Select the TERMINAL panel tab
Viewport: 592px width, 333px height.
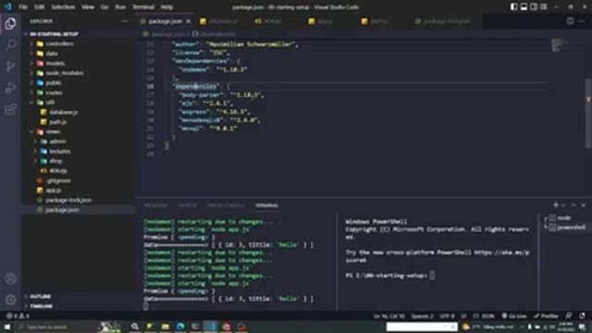point(267,205)
